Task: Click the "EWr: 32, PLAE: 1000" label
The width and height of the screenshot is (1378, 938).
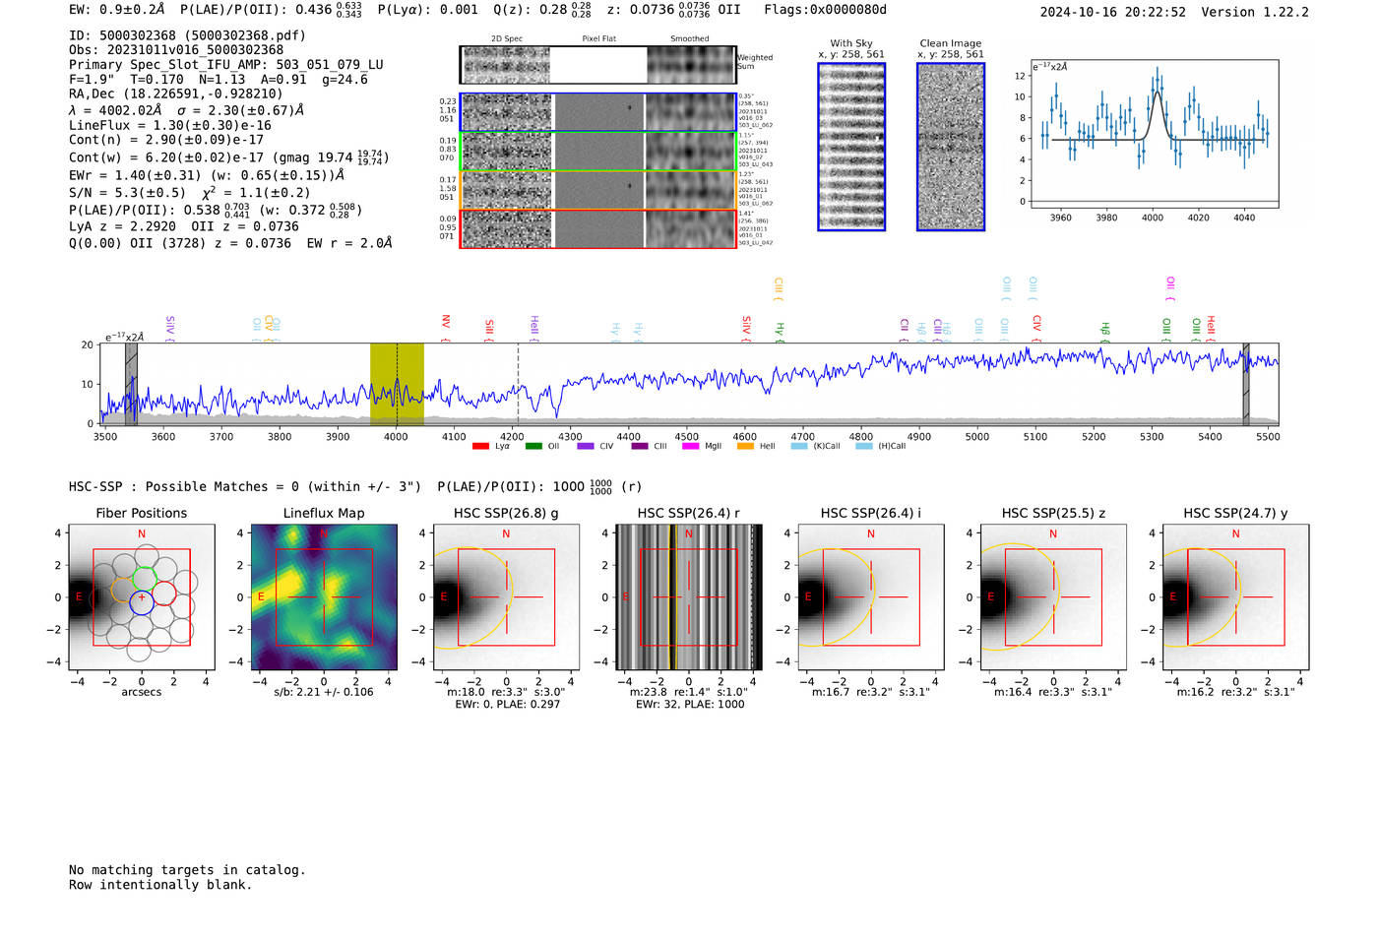Action: click(x=690, y=705)
